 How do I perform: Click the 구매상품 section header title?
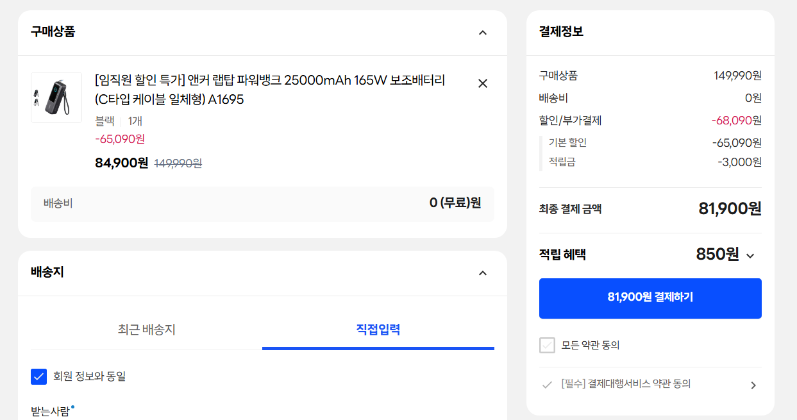click(x=53, y=31)
